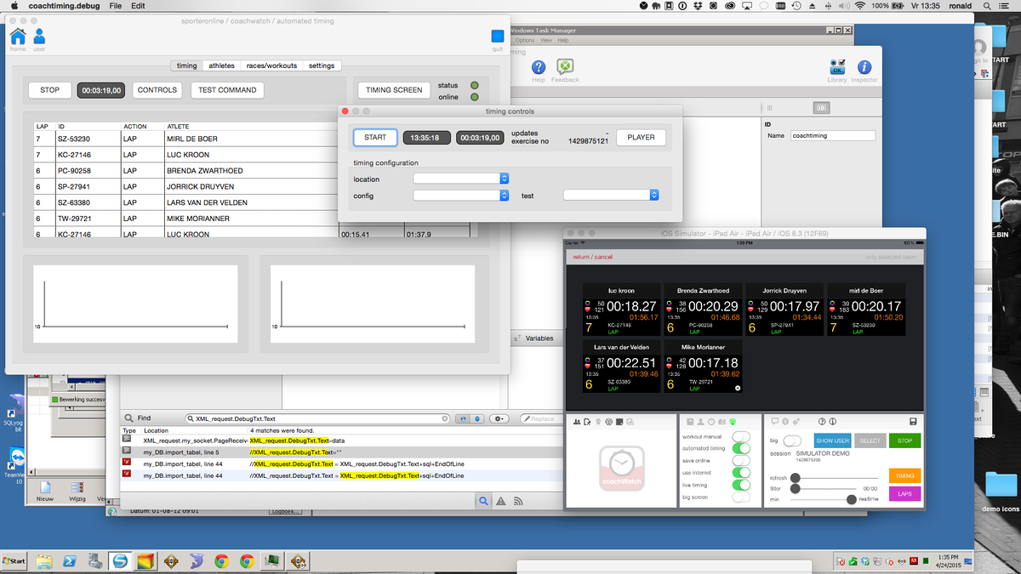Click Wi-Fi status icon in menu bar
The height and width of the screenshot is (574, 1021).
click(860, 6)
